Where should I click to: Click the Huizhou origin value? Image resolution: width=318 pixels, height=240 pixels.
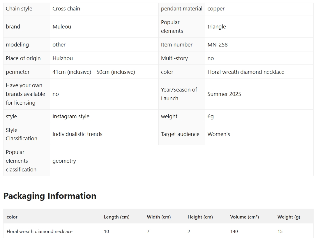pos(63,58)
